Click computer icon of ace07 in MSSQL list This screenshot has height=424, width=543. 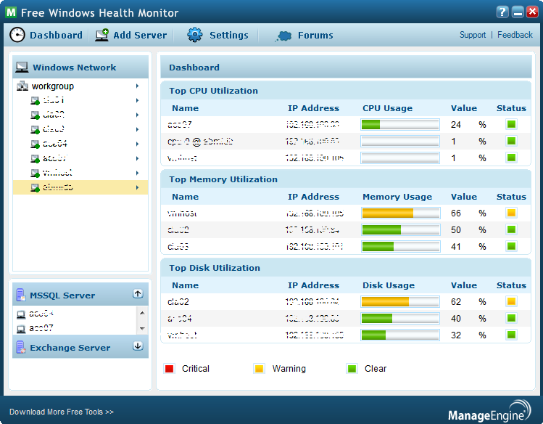pos(21,328)
